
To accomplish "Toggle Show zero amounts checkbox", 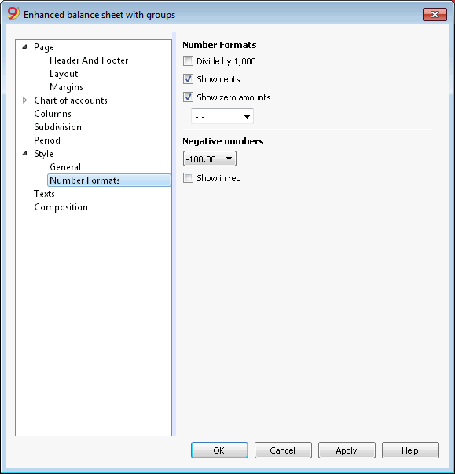I will coord(188,97).
